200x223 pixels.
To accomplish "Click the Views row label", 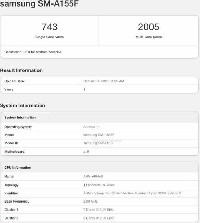I will [x=9, y=89].
